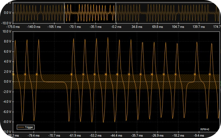Image resolution: width=221 pixels, height=138 pixels.
Task: Click the 8.0 V axis label
Action: (x=8, y=41)
